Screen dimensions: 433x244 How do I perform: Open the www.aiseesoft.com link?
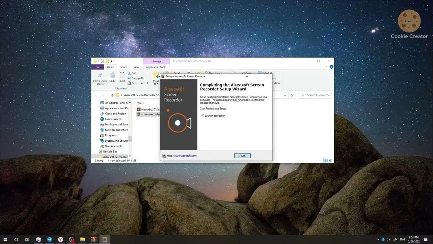[x=182, y=156]
